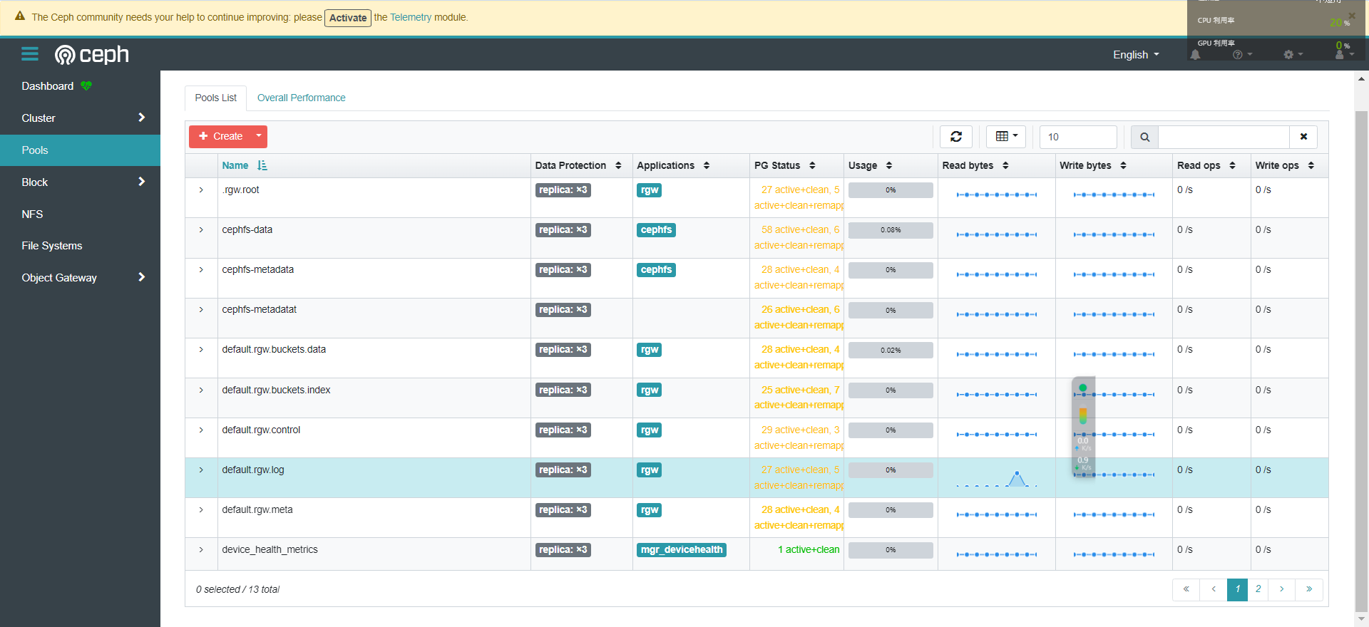Viewport: 1369px width, 627px height.
Task: Go to the previous page arrow
Action: click(x=1214, y=589)
